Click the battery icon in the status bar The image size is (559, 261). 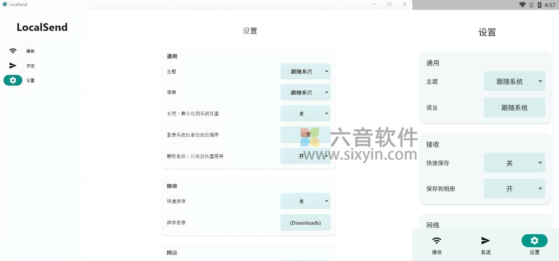[540, 5]
